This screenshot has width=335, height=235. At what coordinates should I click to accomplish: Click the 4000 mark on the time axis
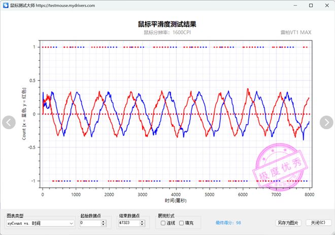coord(175,194)
